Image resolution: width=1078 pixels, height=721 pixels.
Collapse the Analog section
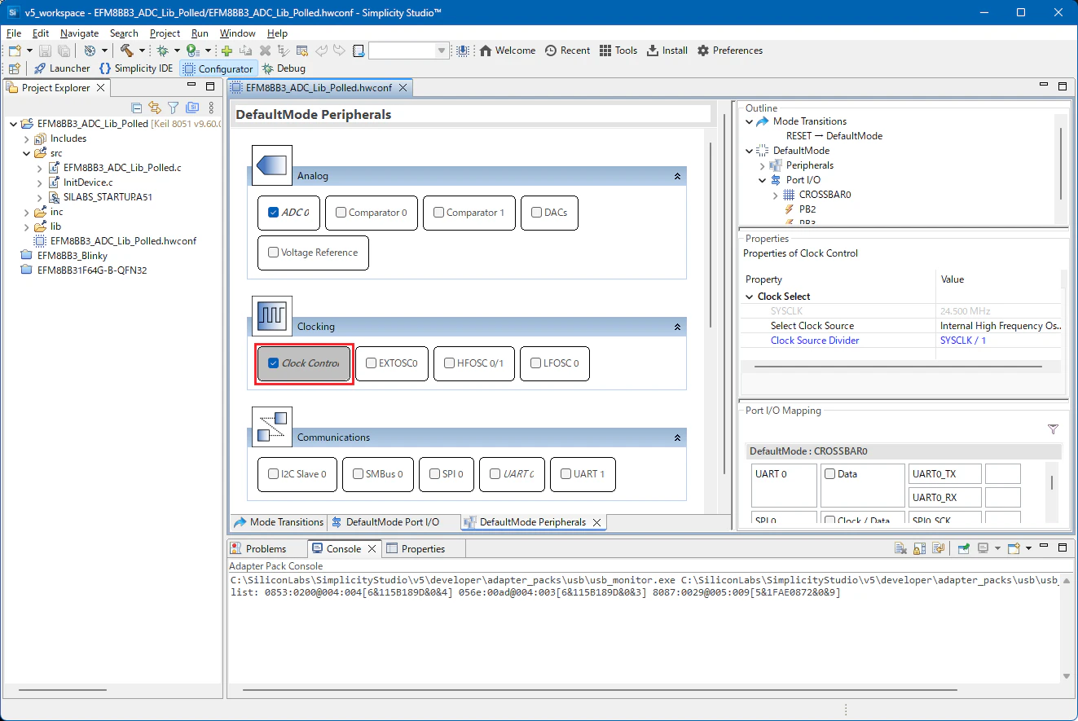point(677,176)
